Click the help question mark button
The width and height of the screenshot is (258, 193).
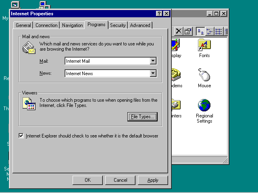coord(159,13)
